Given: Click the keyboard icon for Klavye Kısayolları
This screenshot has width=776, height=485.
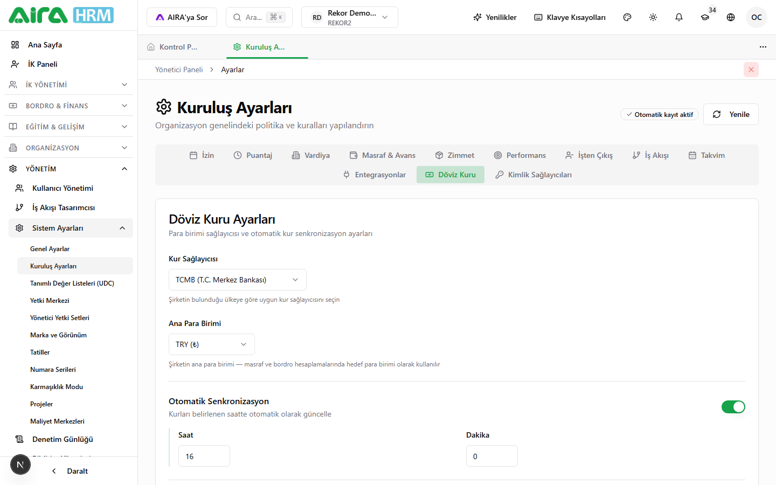Looking at the screenshot, I should tap(538, 17).
